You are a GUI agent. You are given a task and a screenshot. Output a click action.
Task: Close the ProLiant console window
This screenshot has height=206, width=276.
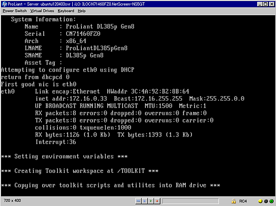pos(271,4)
